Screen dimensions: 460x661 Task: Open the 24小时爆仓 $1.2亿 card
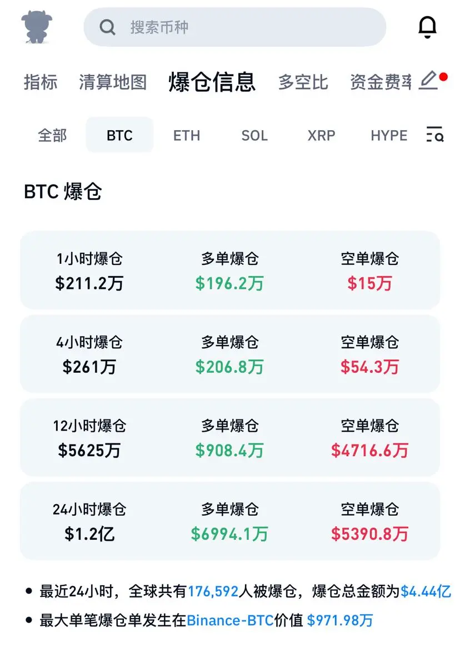point(230,521)
